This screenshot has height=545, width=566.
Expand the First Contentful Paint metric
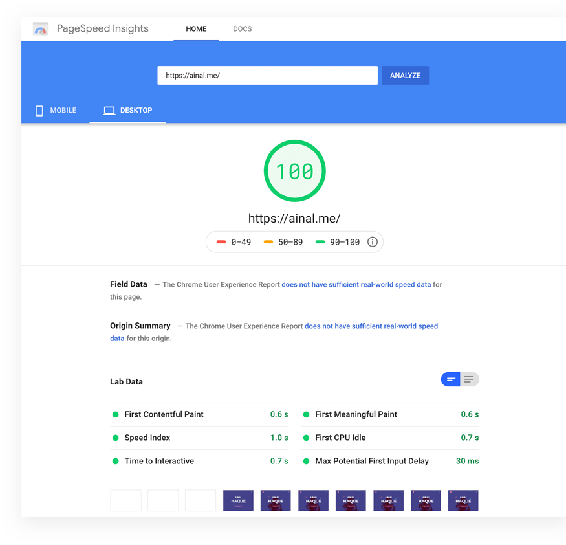pyautogui.click(x=164, y=414)
